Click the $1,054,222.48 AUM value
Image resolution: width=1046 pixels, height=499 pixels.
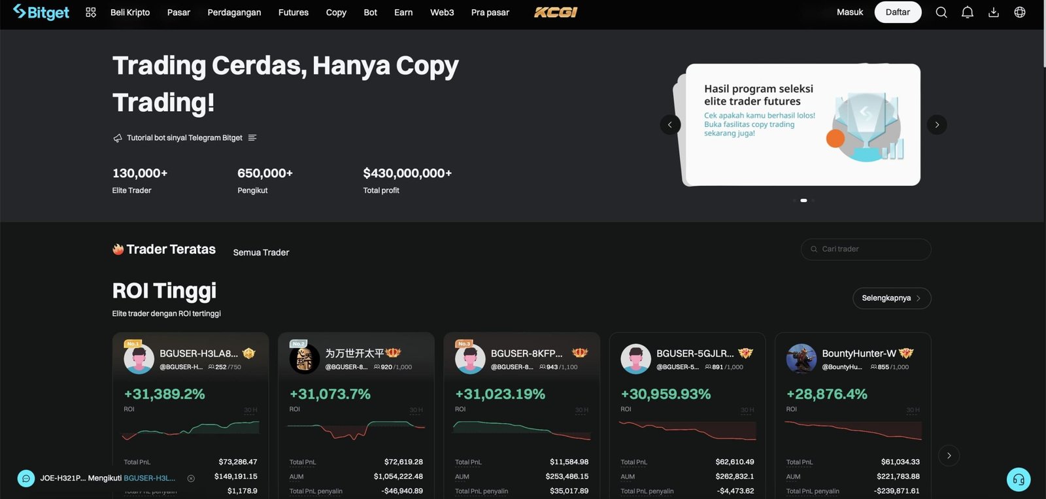pos(398,477)
